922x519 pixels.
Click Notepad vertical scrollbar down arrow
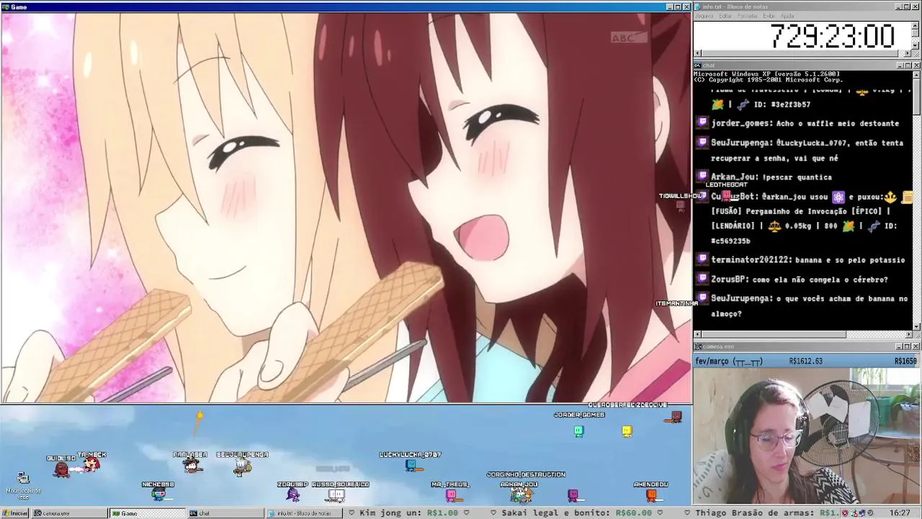click(916, 45)
